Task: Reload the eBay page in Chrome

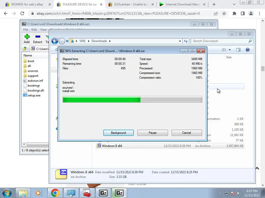Action: click(x=22, y=13)
